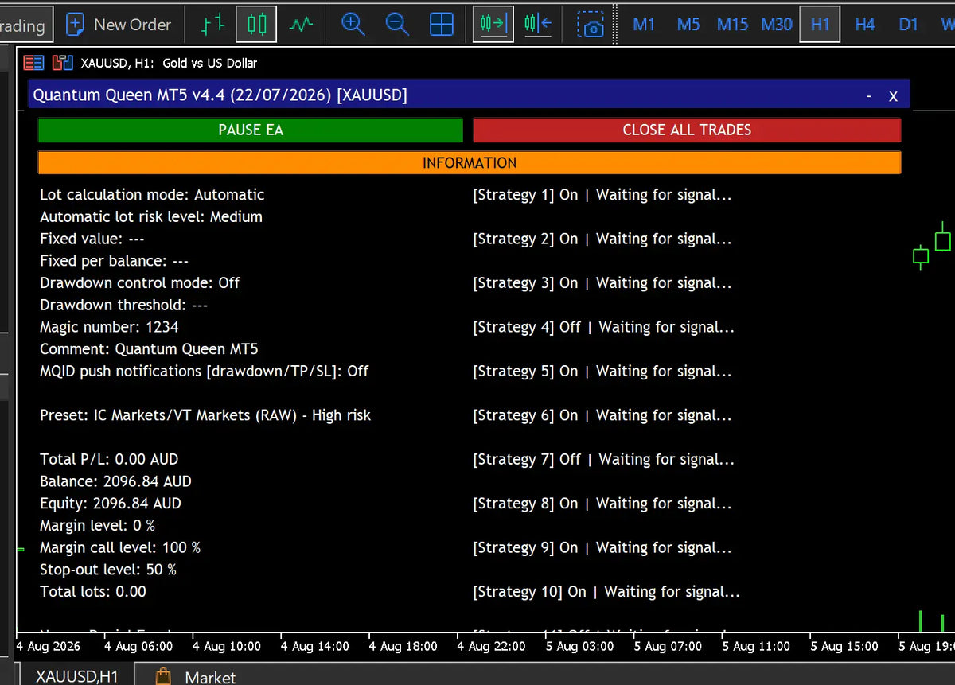Click the [Strategy 3] On status line

click(x=602, y=282)
